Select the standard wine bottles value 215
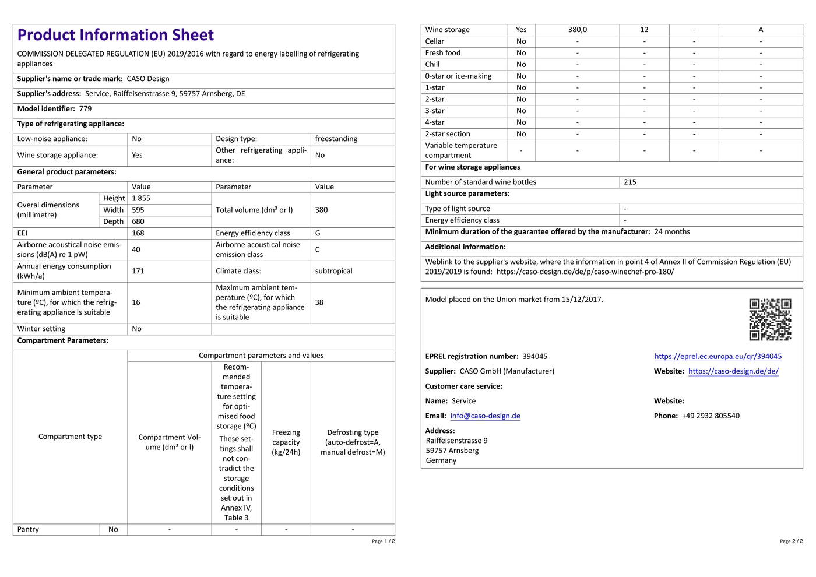This screenshot has height=577, width=816. pyautogui.click(x=630, y=182)
